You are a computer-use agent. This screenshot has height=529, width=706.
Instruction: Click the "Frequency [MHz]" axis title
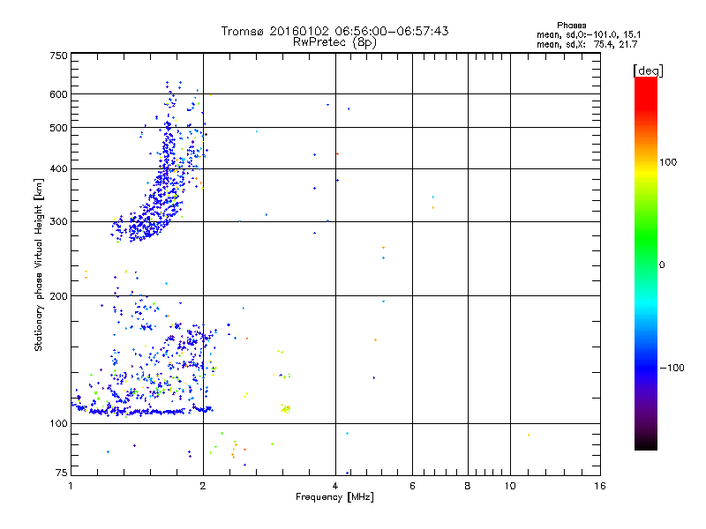click(x=334, y=497)
